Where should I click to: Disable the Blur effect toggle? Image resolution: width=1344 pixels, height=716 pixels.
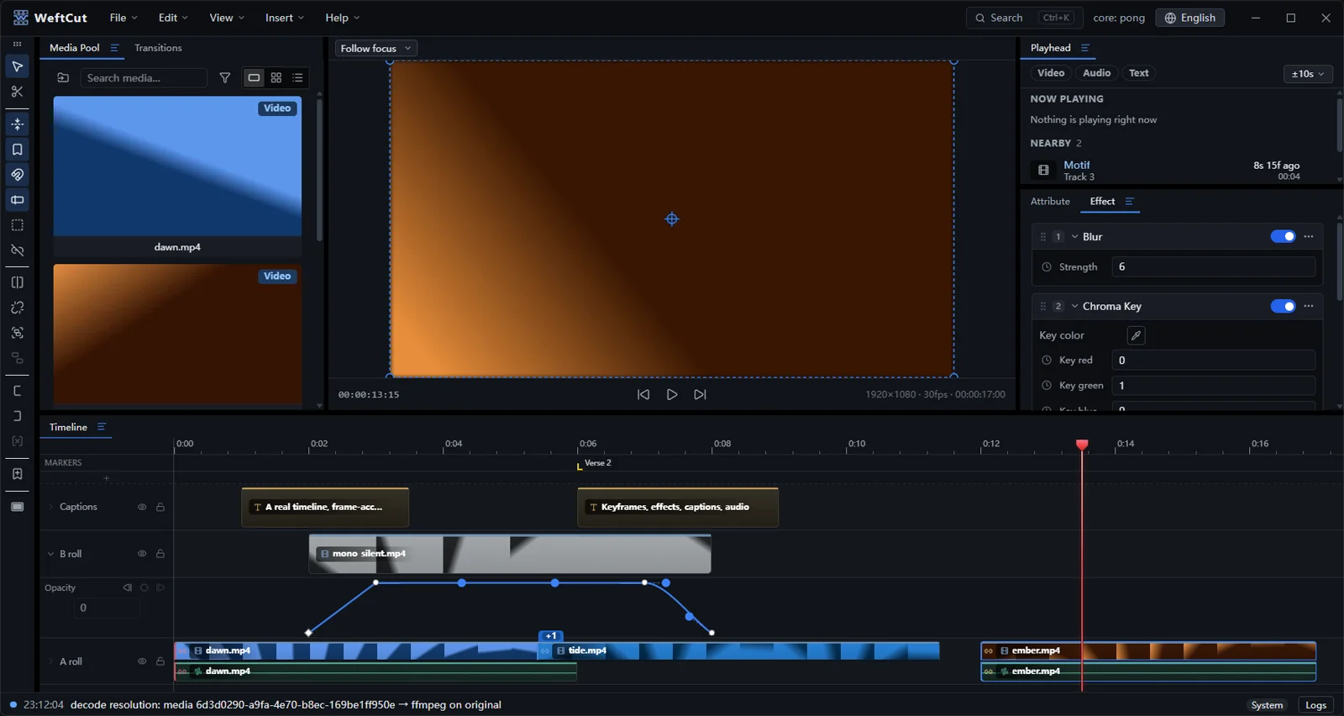[x=1283, y=237]
